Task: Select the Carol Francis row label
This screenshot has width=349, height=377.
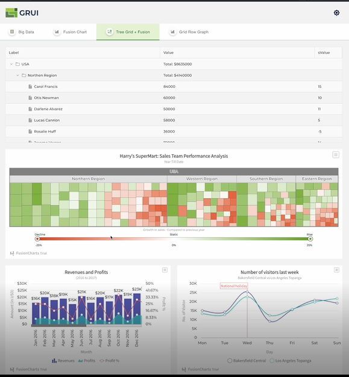Action: (46, 87)
